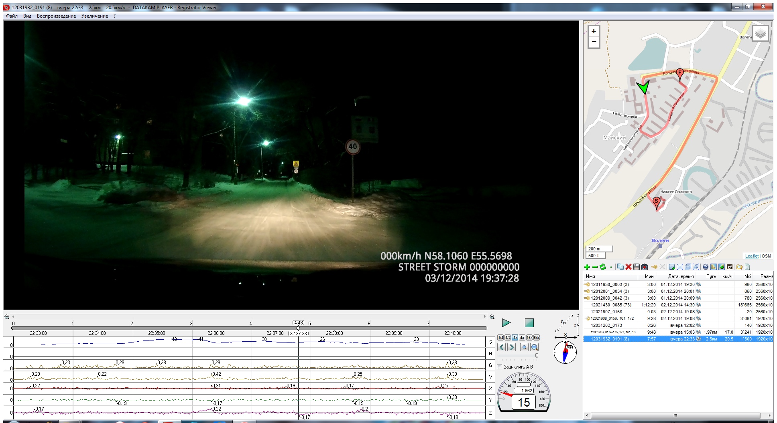Viewport: 777px width, 423px height.
Task: Click the red X delete icon
Action: [x=629, y=267]
